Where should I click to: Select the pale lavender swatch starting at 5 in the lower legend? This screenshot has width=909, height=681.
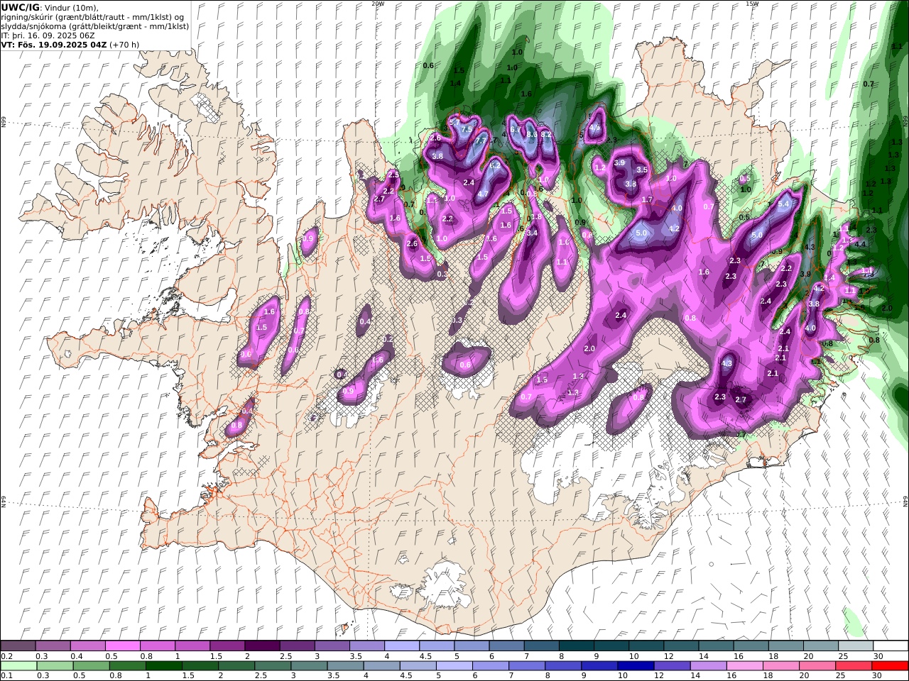coord(454,665)
